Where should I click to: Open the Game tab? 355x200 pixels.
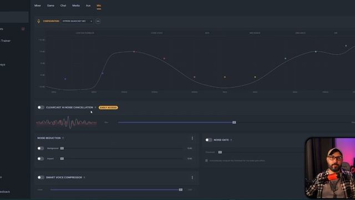tap(50, 6)
